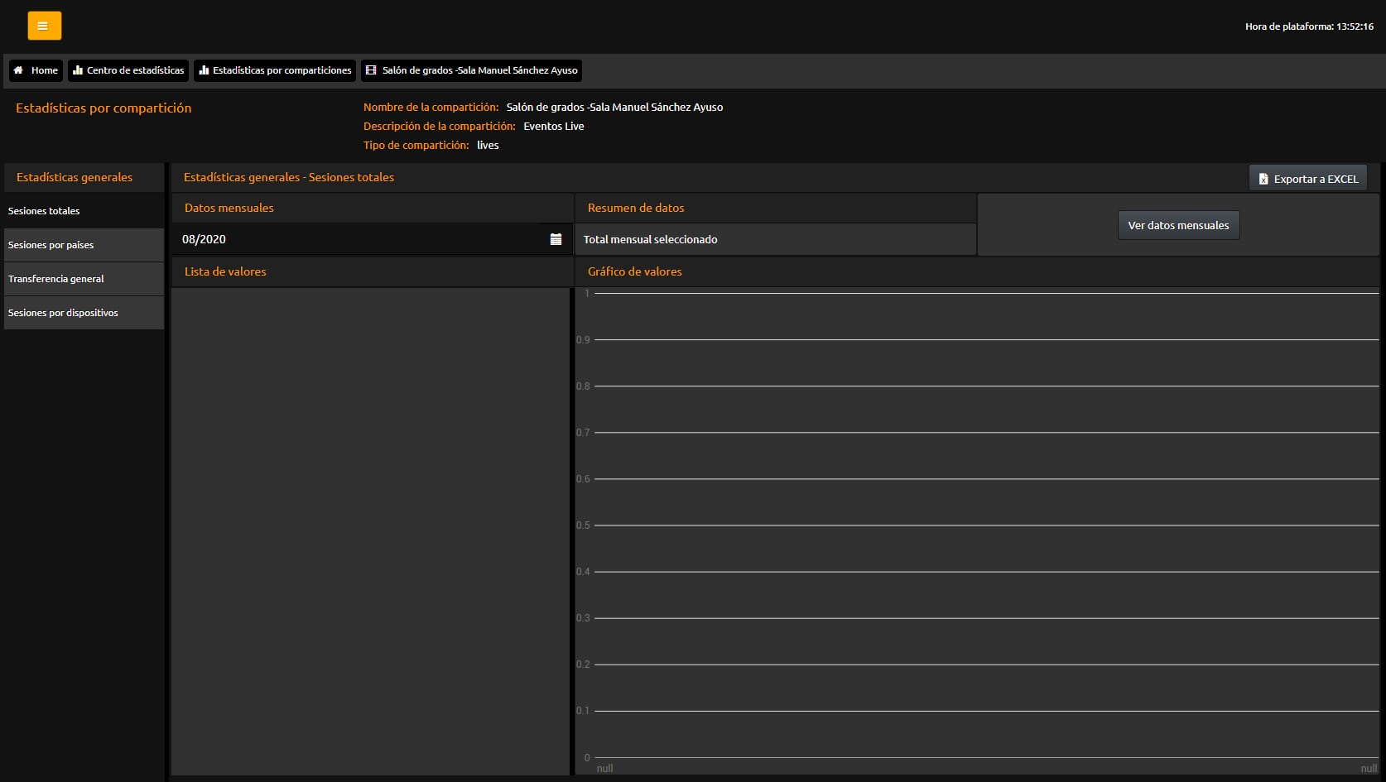Click Ver datos mensuales button
This screenshot has height=782, width=1386.
pyautogui.click(x=1178, y=225)
